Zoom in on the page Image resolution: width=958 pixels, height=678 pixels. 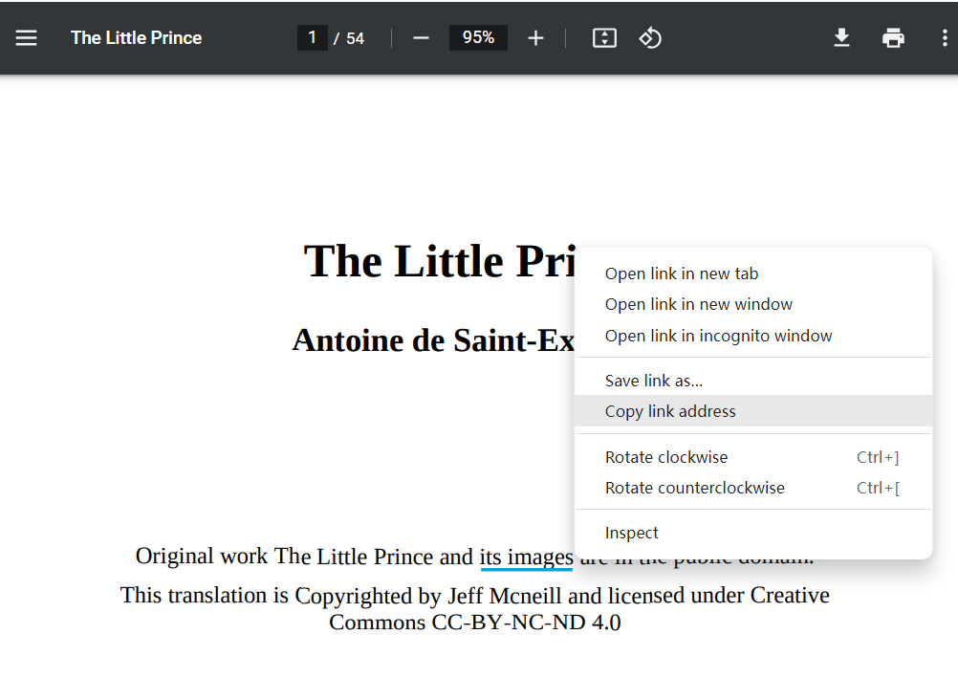tap(535, 37)
